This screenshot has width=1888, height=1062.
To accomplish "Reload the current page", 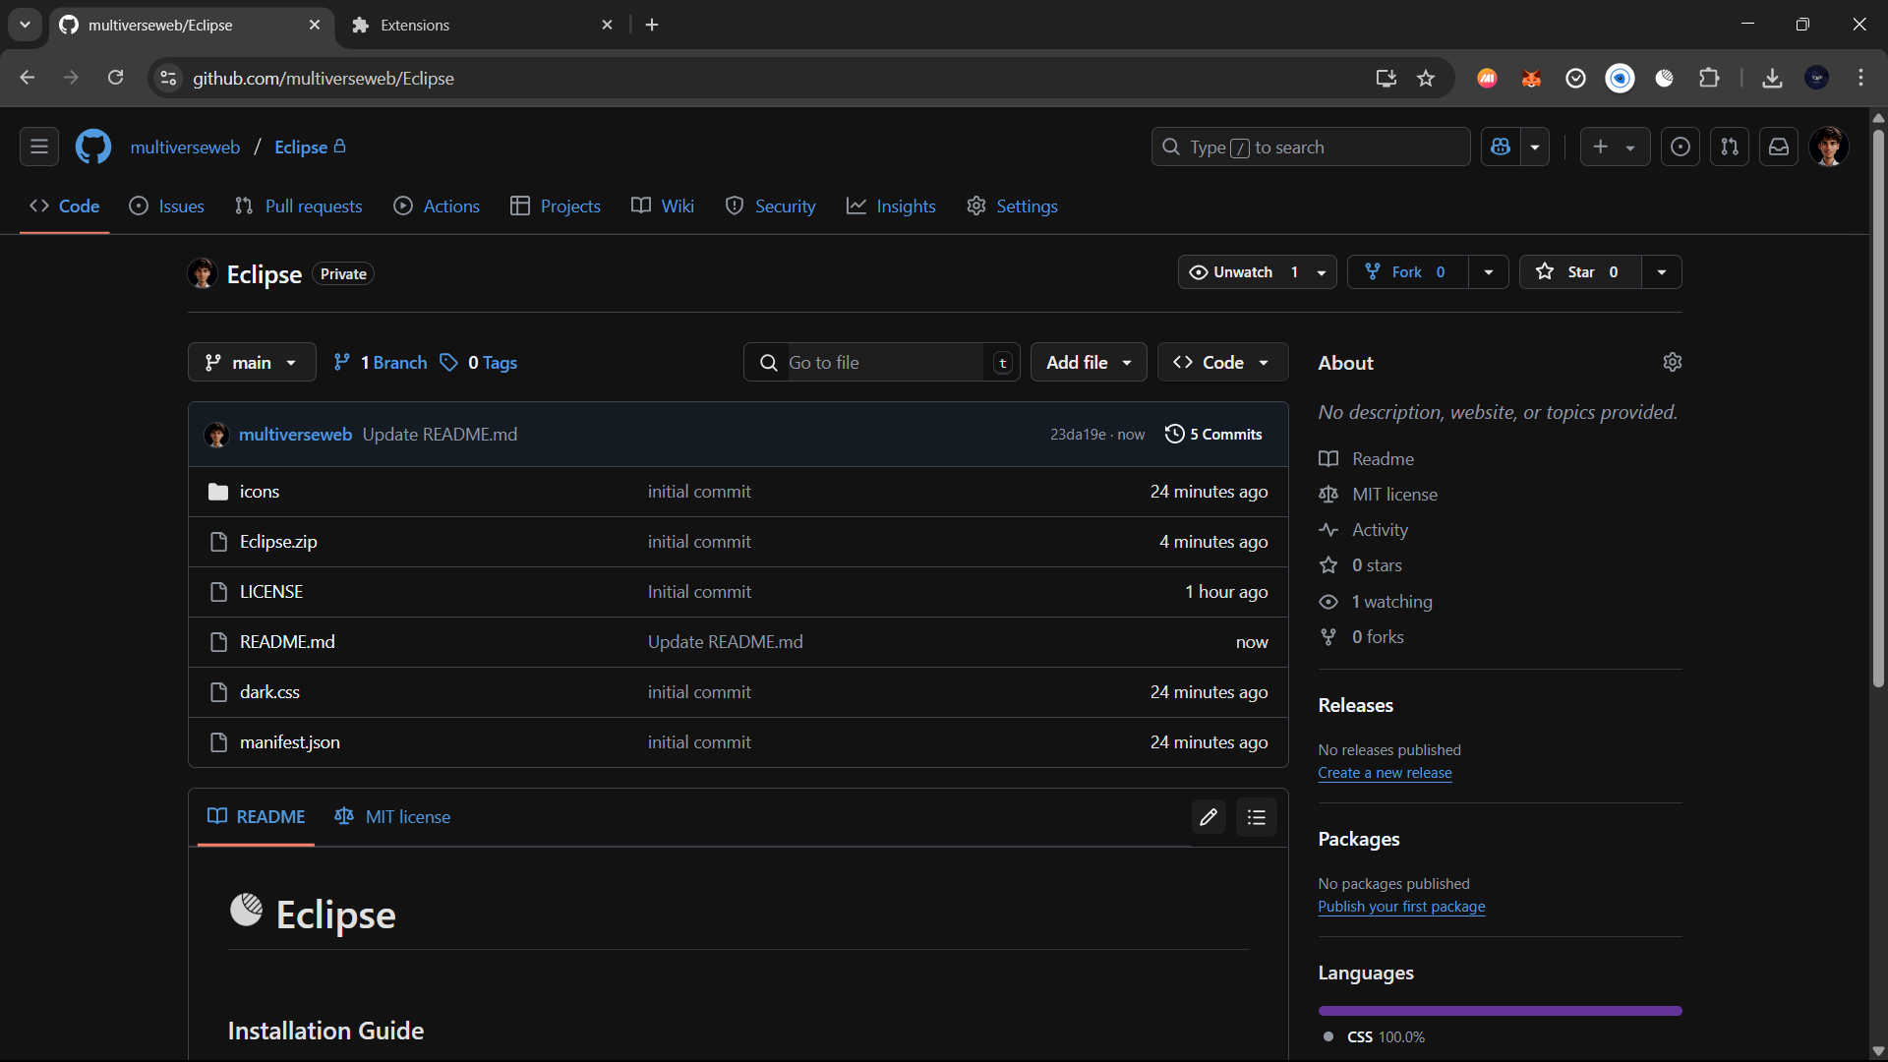I will [115, 78].
